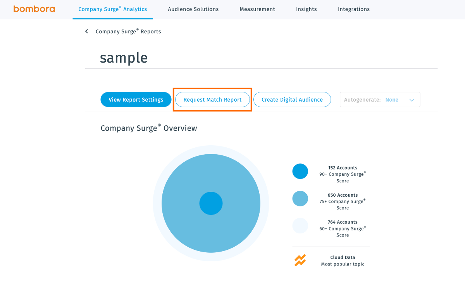Image resolution: width=465 pixels, height=286 pixels.
Task: Open the Measurement section
Action: pos(257,9)
